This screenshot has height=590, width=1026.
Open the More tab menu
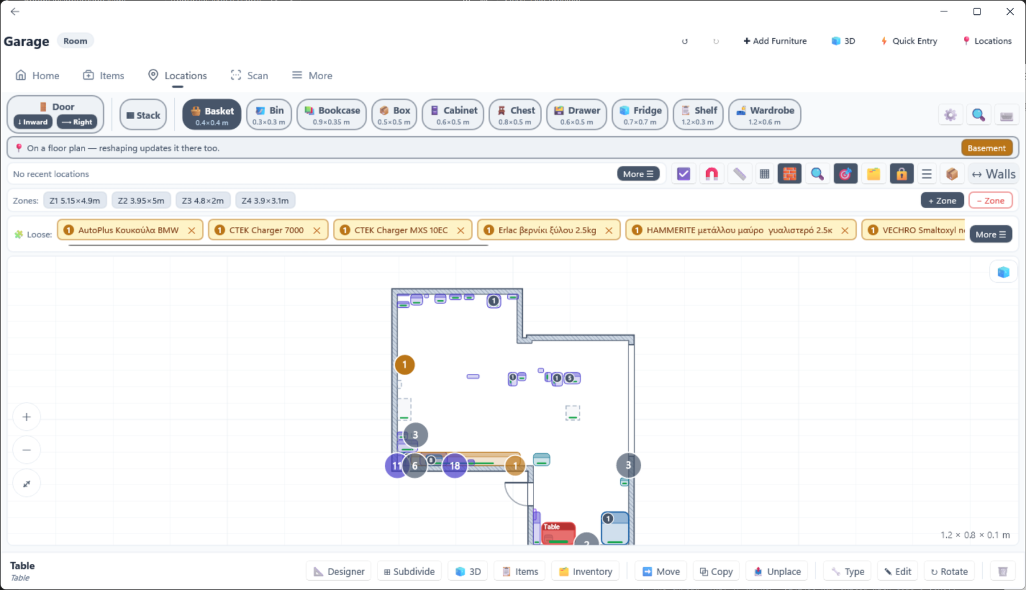tap(312, 75)
